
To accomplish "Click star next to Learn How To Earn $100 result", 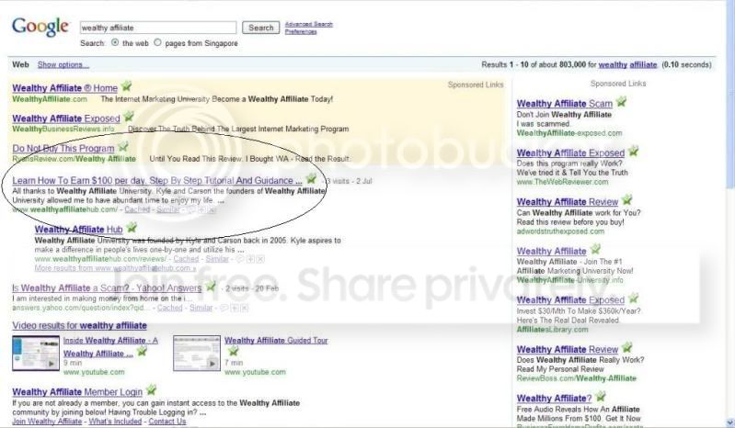I will (311, 179).
